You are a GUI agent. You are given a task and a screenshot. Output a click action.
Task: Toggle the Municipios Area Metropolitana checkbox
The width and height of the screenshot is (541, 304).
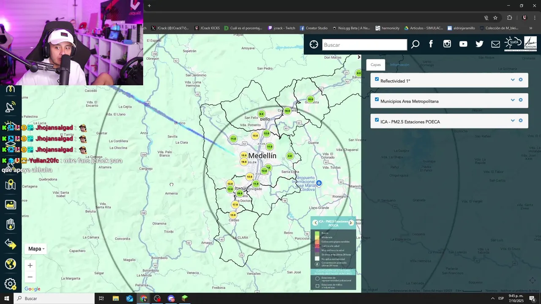[x=377, y=100]
